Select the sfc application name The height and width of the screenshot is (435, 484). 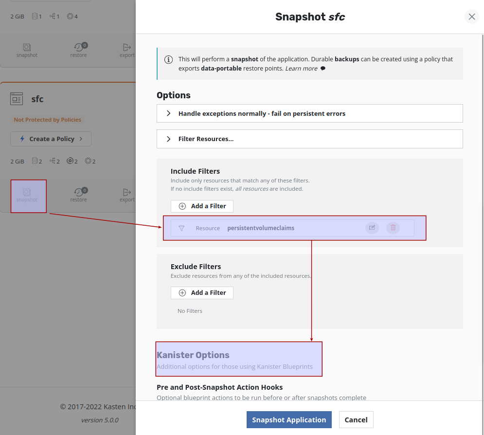pyautogui.click(x=37, y=99)
